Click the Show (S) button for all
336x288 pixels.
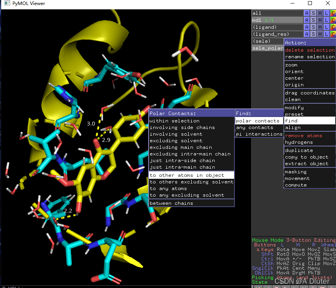coord(313,13)
